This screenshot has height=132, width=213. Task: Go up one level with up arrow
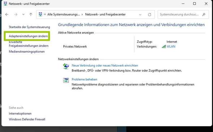(x=31, y=14)
